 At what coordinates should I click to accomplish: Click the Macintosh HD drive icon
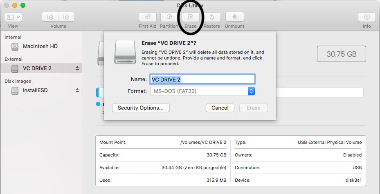pyautogui.click(x=15, y=46)
